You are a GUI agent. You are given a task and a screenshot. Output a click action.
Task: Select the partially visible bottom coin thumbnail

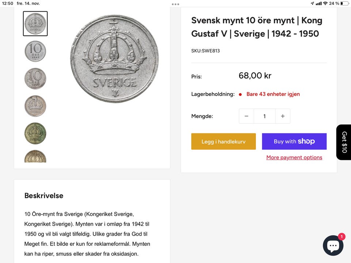(x=35, y=156)
